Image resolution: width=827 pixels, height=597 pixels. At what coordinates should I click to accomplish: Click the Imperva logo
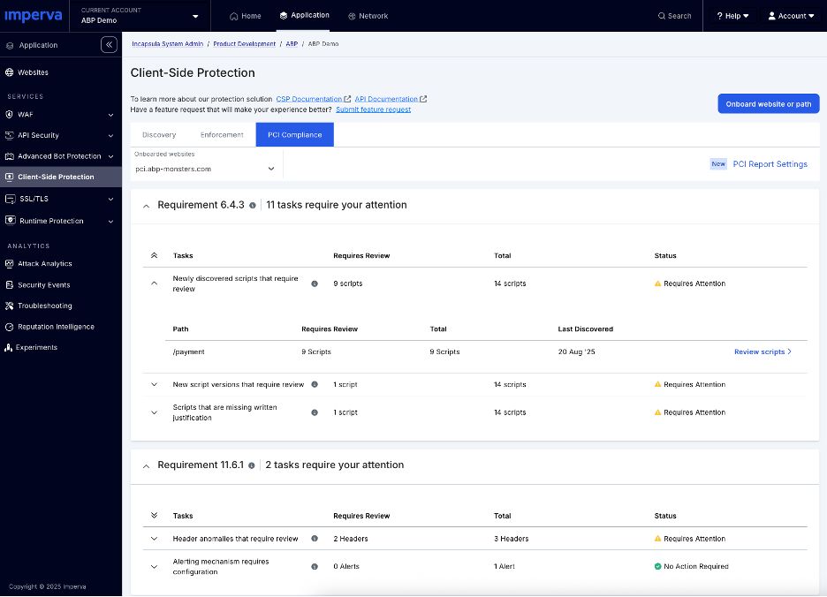point(34,16)
